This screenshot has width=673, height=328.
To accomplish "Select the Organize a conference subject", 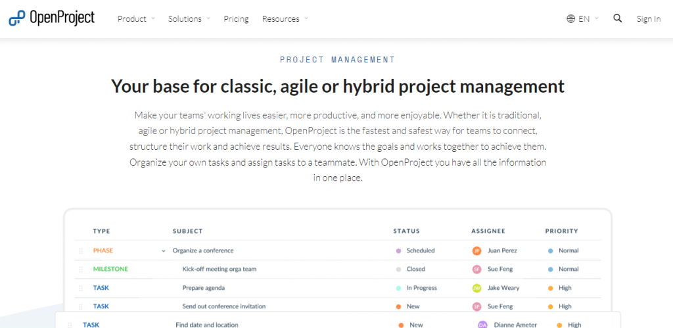I will 203,250.
